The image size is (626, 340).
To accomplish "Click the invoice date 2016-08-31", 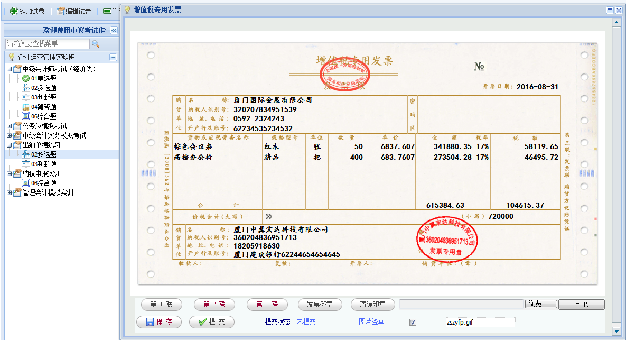I will click(x=537, y=87).
